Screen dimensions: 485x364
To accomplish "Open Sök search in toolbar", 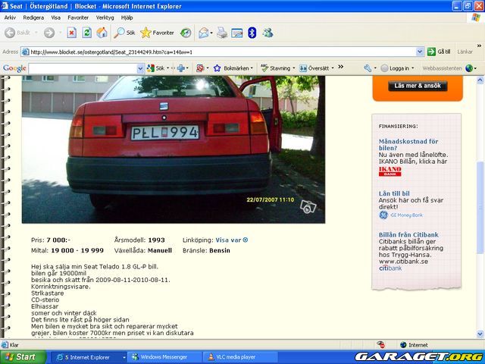I will [x=124, y=33].
